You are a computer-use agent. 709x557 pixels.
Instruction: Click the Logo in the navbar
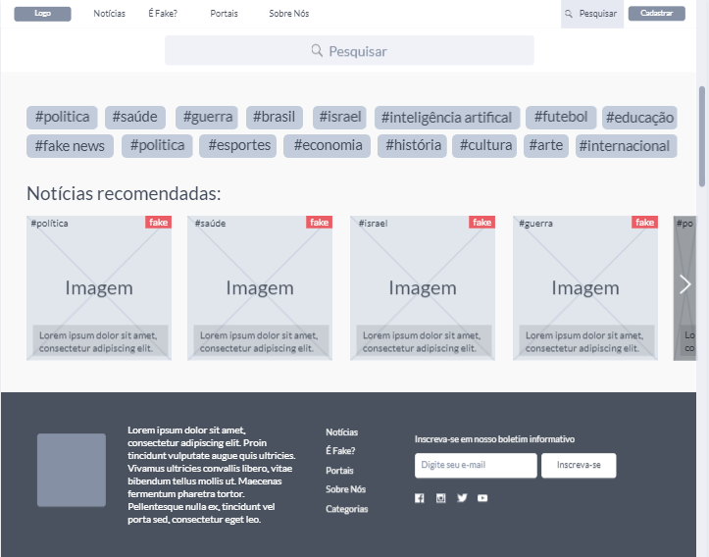tap(42, 14)
